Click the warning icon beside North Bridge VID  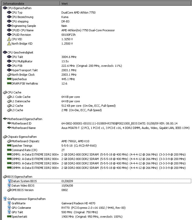[x=9, y=44]
